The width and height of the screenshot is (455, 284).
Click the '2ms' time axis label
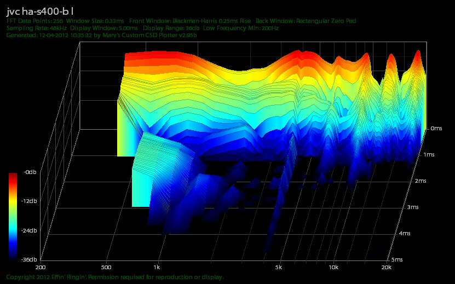[x=421, y=181]
